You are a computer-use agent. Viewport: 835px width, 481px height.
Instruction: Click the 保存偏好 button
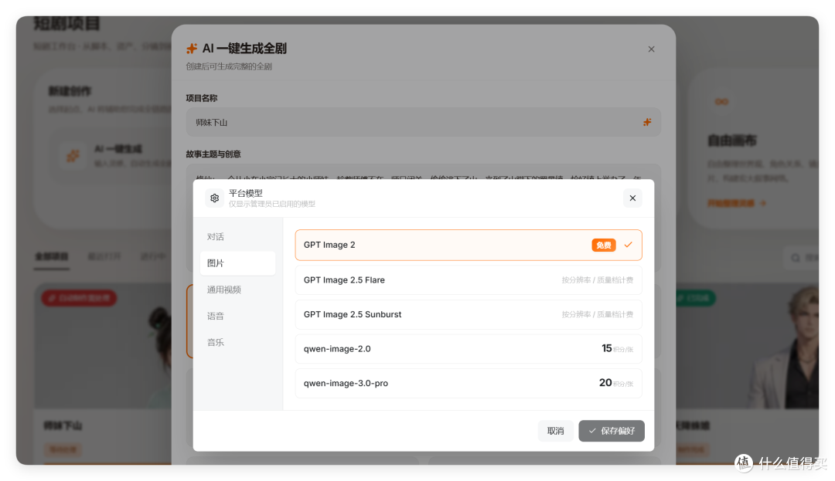tap(612, 431)
